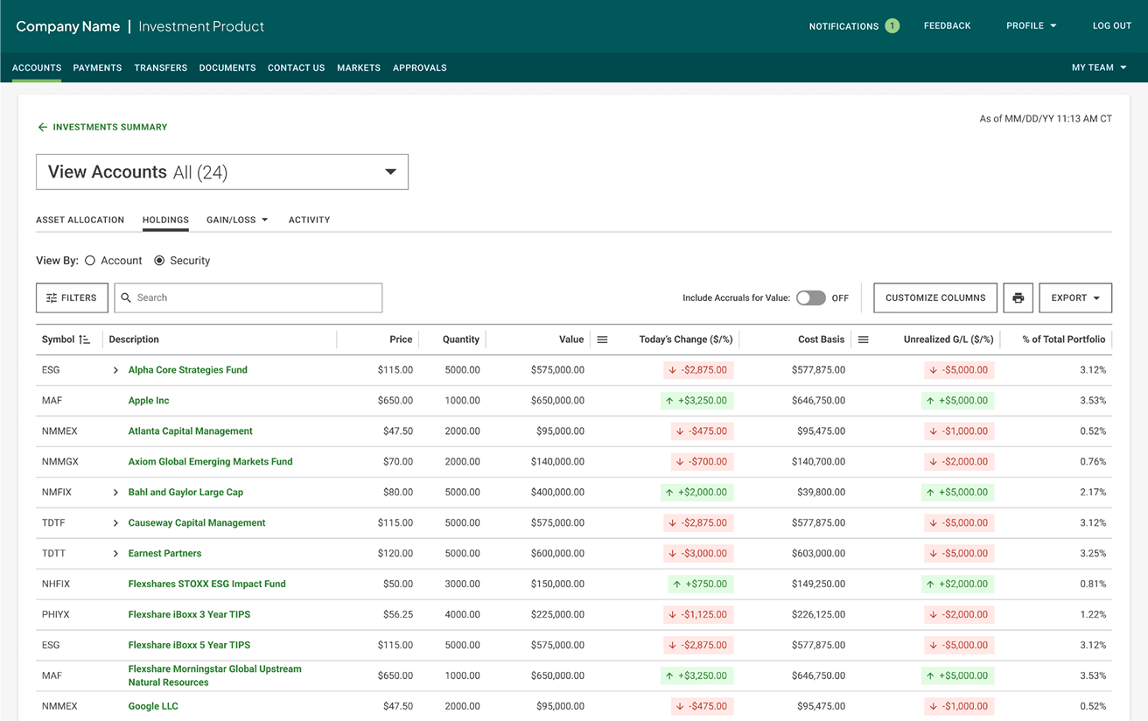The image size is (1148, 721).
Task: Go to the Transfers nav item
Action: pos(161,67)
